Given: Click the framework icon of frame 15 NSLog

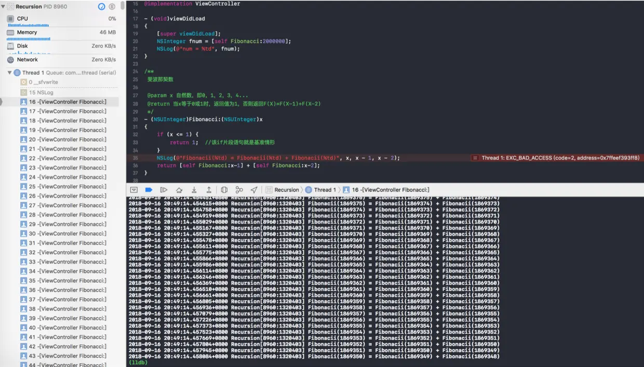Looking at the screenshot, I should (x=23, y=92).
